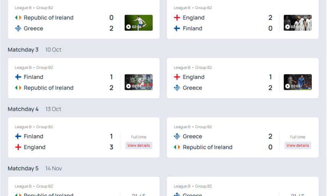Play the Republic of Ireland vs Greece highlights video
Viewport: 327px width, 196px height.
pyautogui.click(x=138, y=23)
